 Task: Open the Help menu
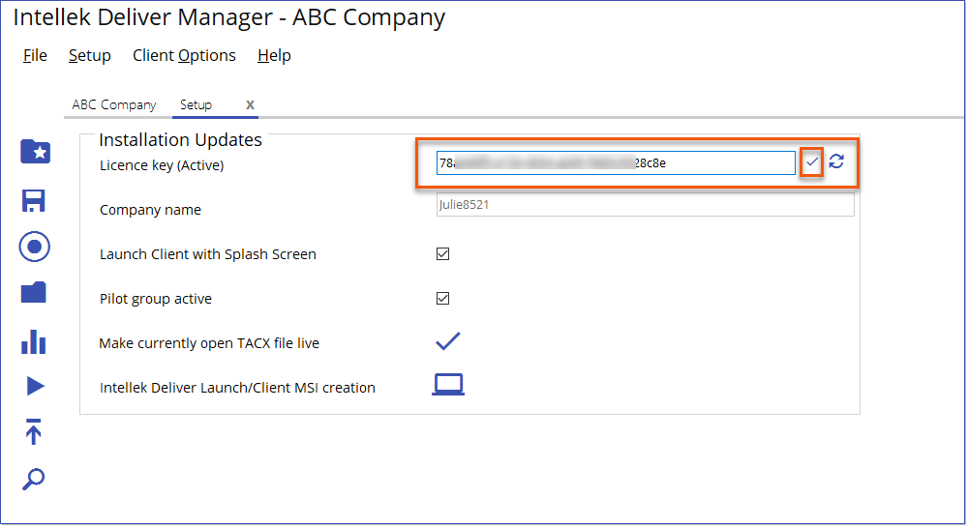[x=274, y=55]
